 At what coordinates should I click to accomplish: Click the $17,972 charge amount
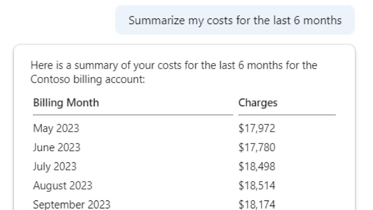tap(257, 128)
